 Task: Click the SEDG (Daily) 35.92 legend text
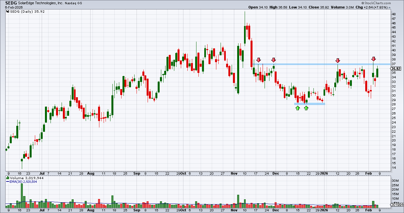pos(28,11)
